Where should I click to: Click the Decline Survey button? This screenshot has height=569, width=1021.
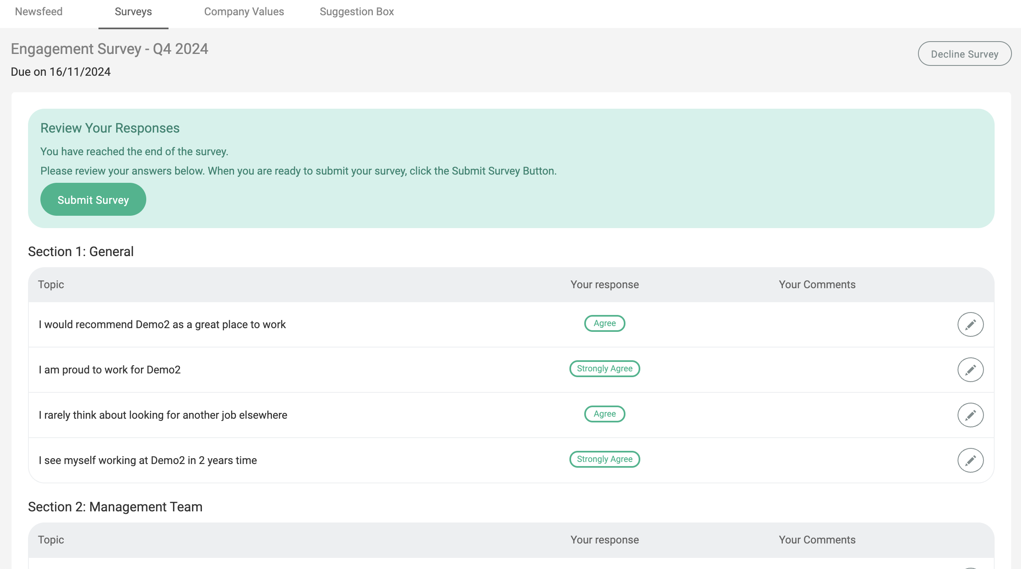click(965, 54)
